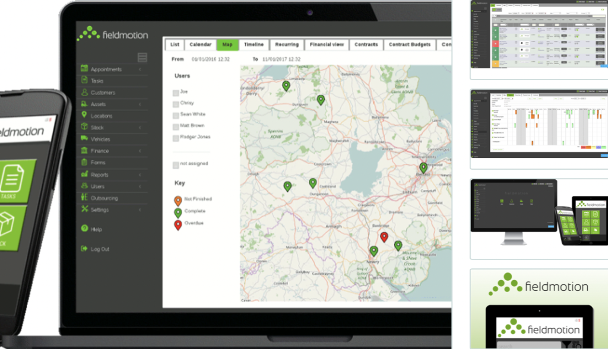Click the Customers menu label
The image size is (608, 349).
103,93
